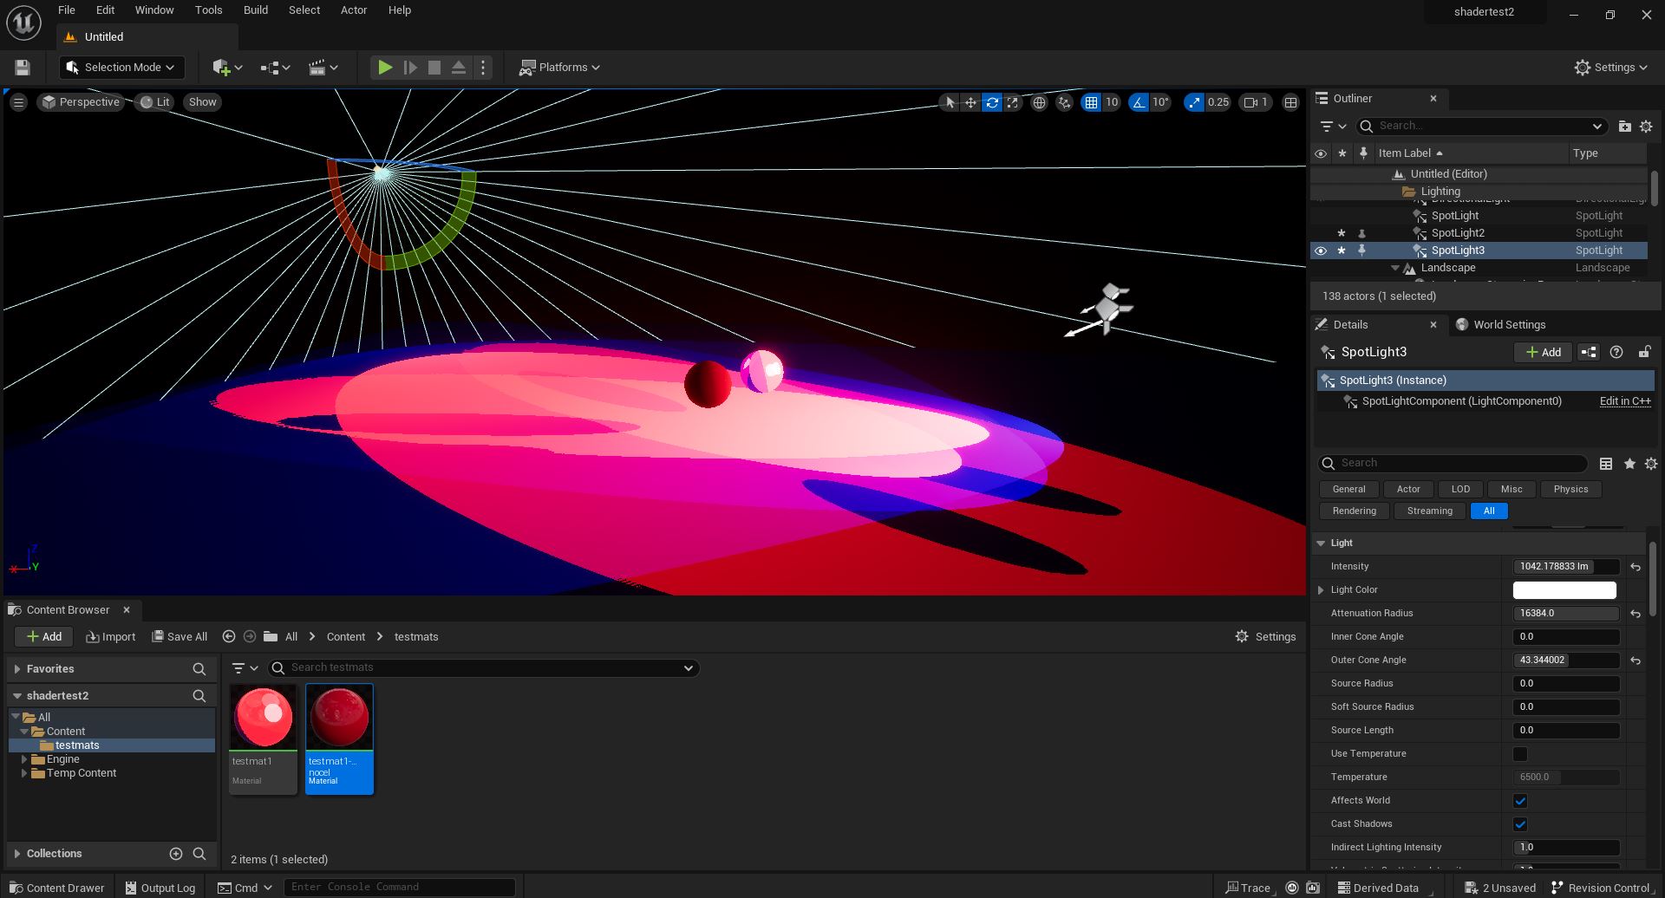Toggle the Details panel lock icon
The image size is (1665, 898).
pos(1644,352)
